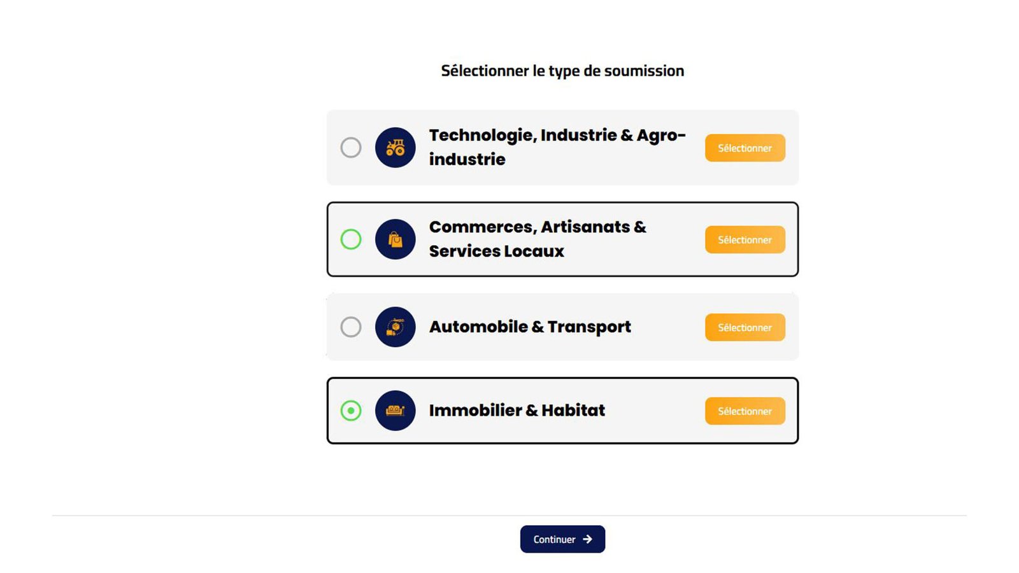Click the sofa icon for Immobilier & Habitat
The height and width of the screenshot is (573, 1019).
point(395,411)
